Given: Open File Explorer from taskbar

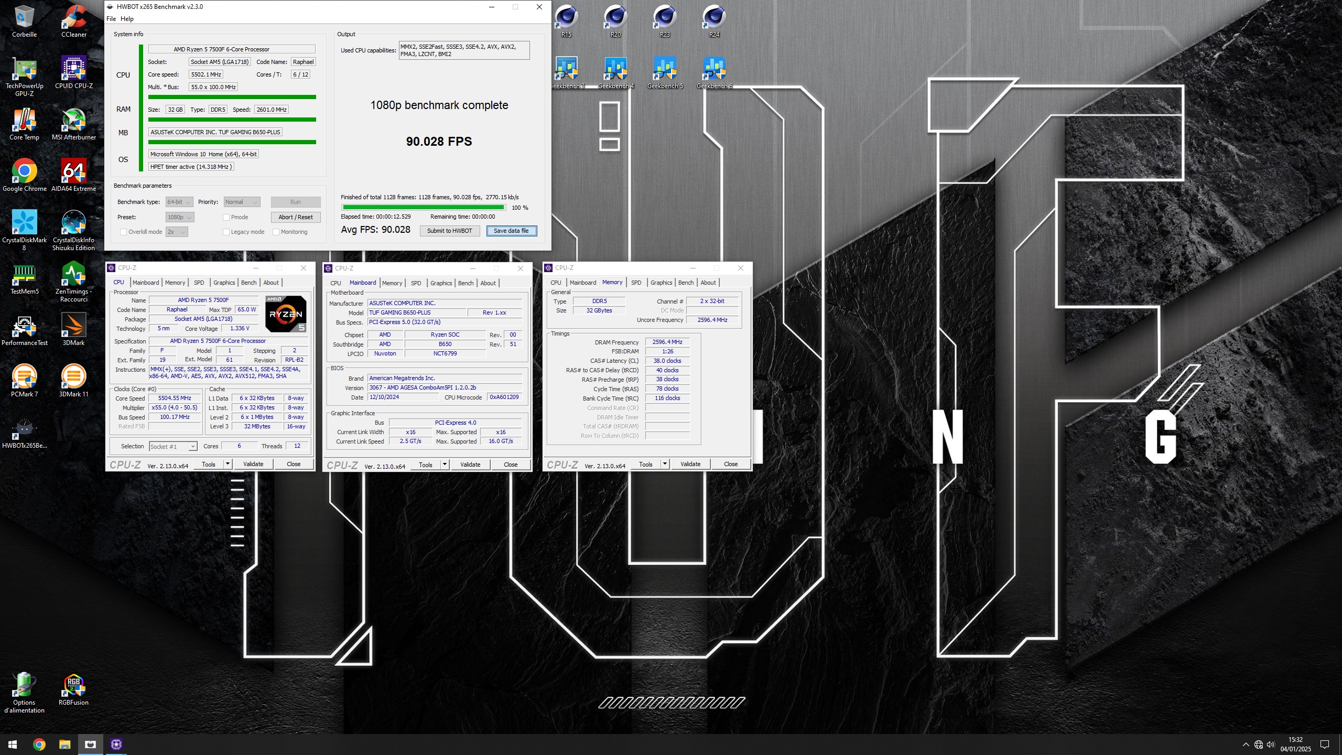Looking at the screenshot, I should coord(64,745).
